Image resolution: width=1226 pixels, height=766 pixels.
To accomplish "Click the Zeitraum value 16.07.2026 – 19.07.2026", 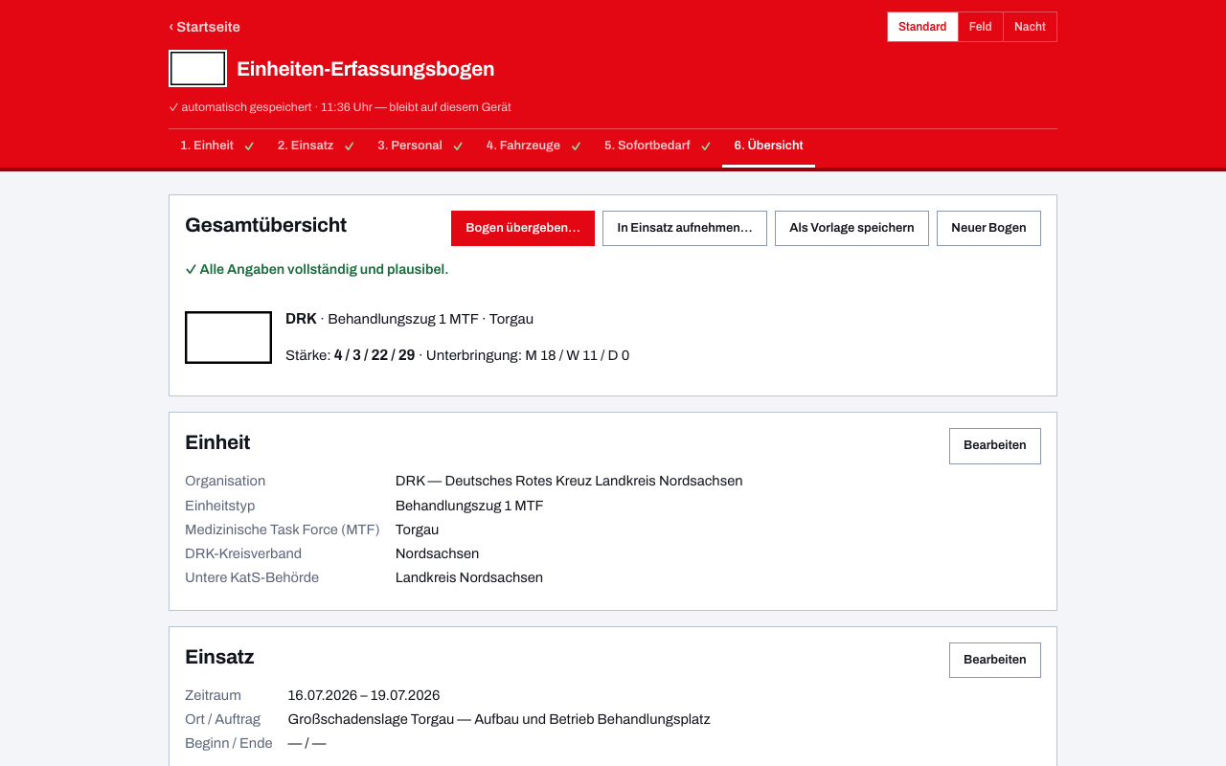I will click(x=364, y=695).
